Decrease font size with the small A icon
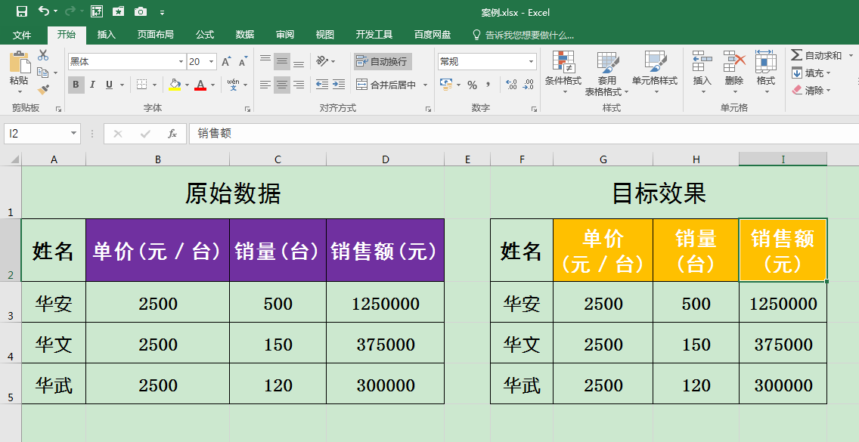Viewport: 859px width, 442px height. tap(243, 61)
